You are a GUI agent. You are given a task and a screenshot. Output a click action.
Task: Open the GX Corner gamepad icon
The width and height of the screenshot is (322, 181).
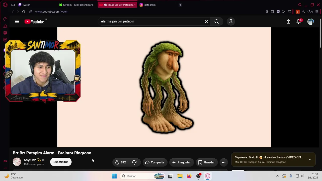pyautogui.click(x=13, y=5)
